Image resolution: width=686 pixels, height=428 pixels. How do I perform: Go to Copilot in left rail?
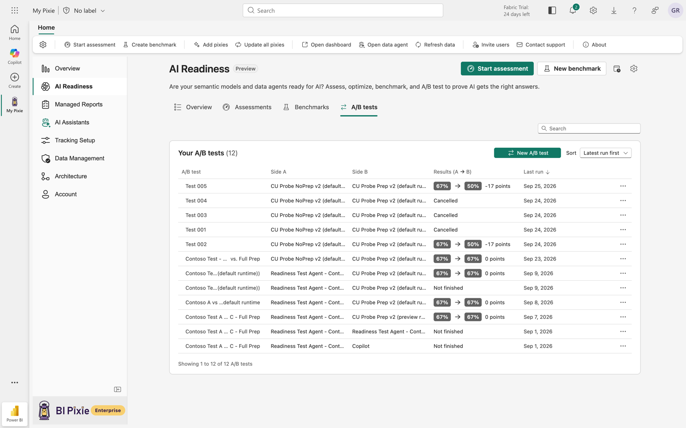(15, 56)
